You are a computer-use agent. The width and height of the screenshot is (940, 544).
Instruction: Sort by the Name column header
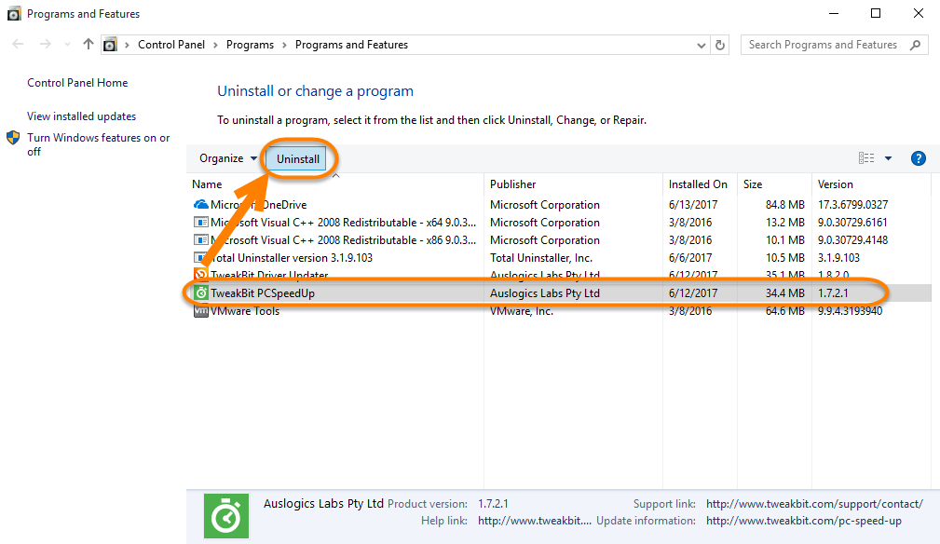207,184
